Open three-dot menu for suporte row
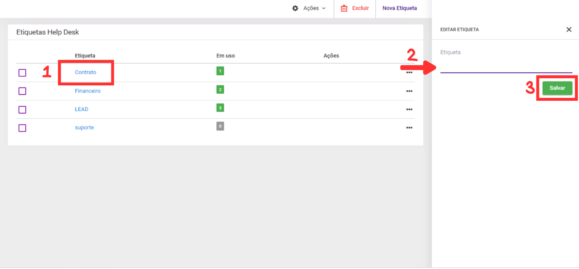579x269 pixels. [x=409, y=128]
